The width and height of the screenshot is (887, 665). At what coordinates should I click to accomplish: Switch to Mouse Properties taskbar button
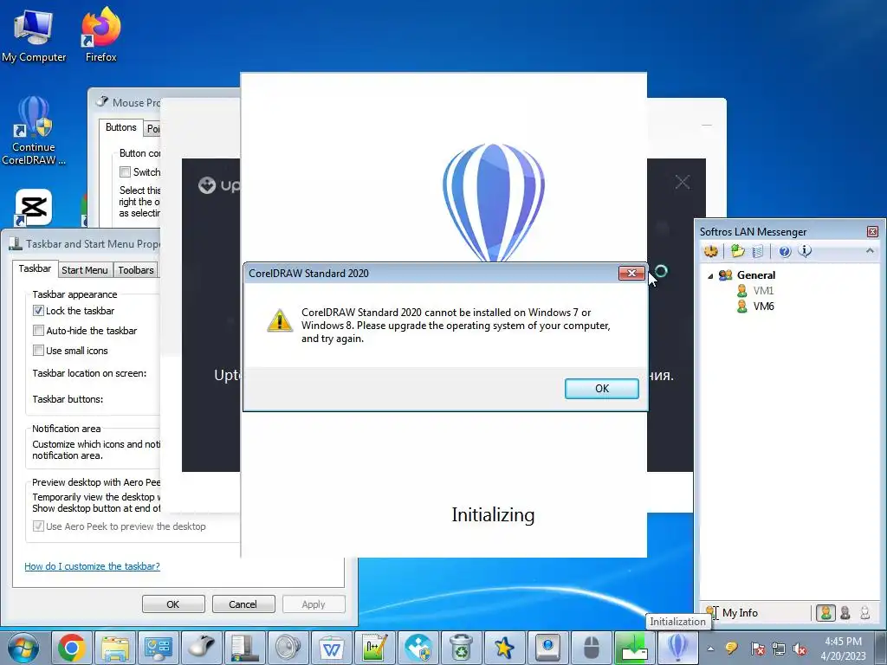(201, 648)
